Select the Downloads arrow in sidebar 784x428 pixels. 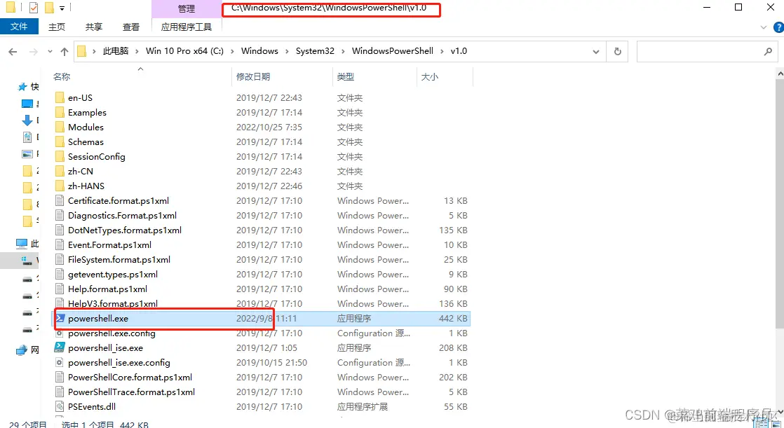(27, 120)
